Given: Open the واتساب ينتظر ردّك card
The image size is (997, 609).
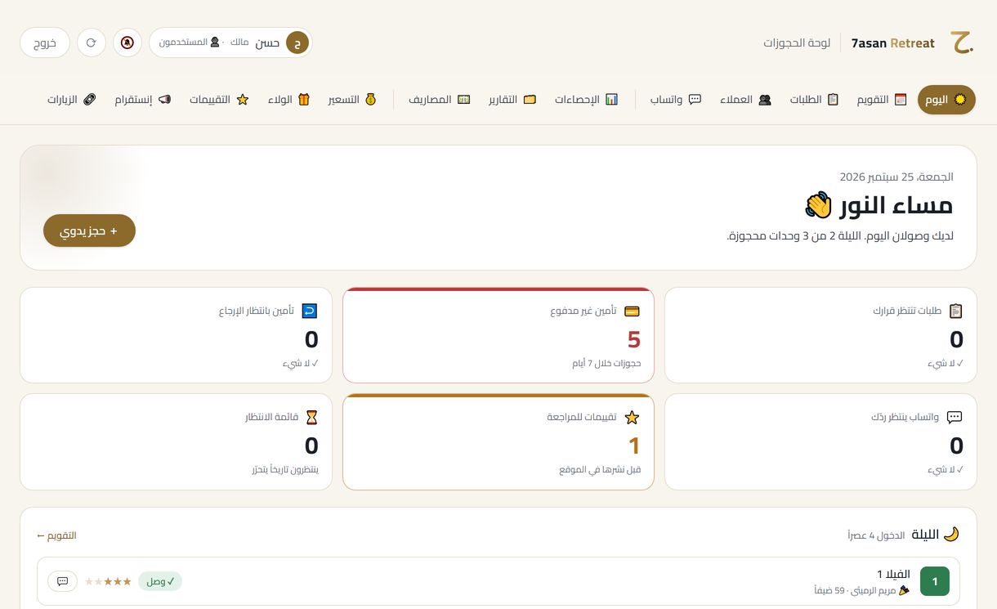Looking at the screenshot, I should click(x=820, y=442).
